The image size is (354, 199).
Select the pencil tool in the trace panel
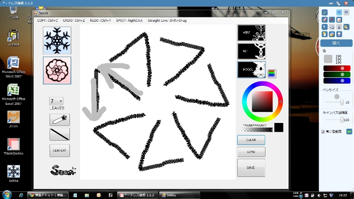coord(324,12)
